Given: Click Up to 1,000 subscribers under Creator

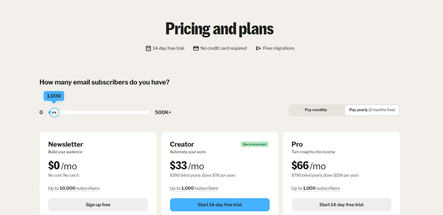Looking at the screenshot, I should point(194,188).
